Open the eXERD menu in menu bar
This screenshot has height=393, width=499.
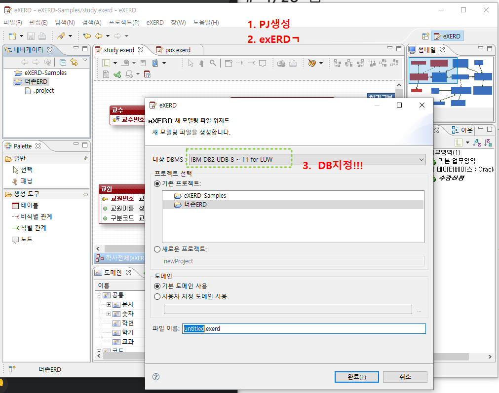coord(155,23)
